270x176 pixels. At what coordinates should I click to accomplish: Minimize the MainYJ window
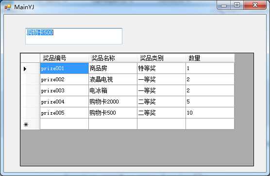click(x=224, y=5)
